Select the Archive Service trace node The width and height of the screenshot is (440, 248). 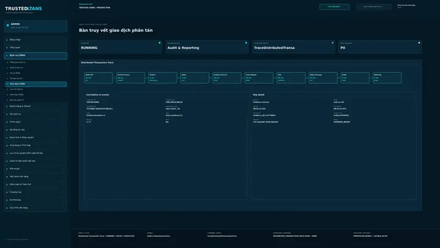pyautogui.click(x=131, y=78)
